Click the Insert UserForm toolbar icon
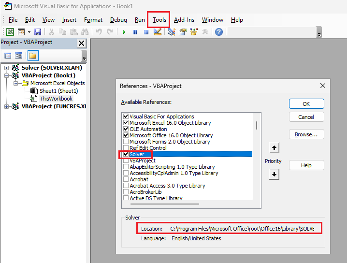 tap(21, 32)
